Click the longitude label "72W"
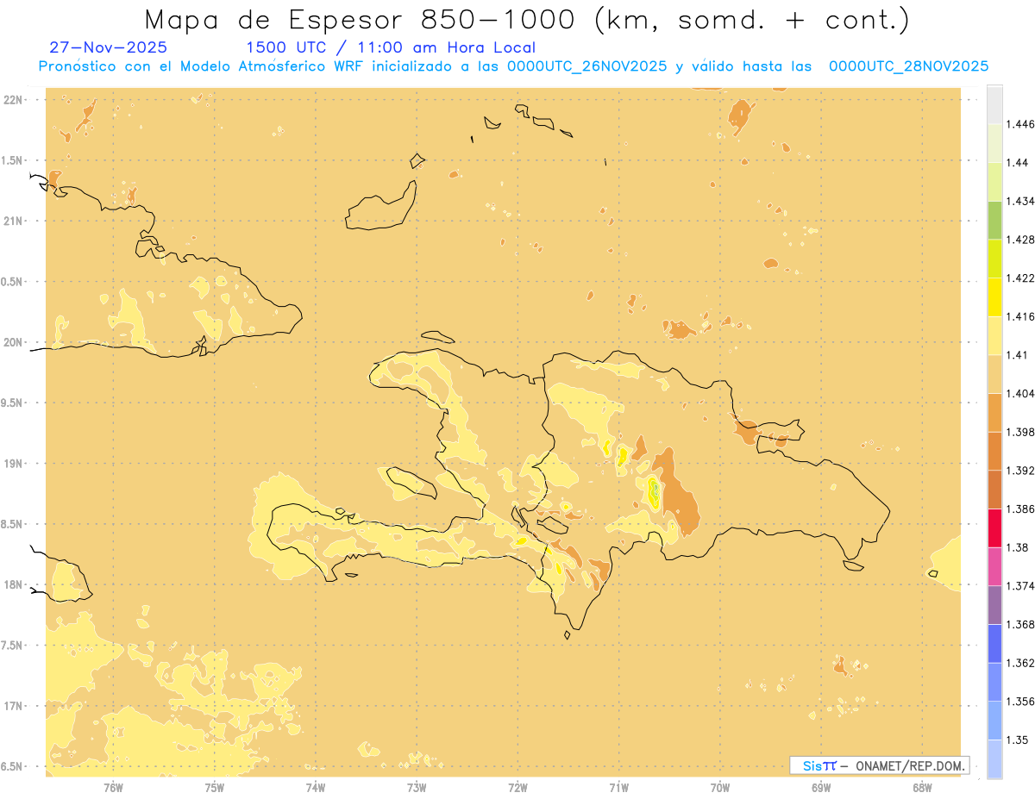 coord(517,787)
